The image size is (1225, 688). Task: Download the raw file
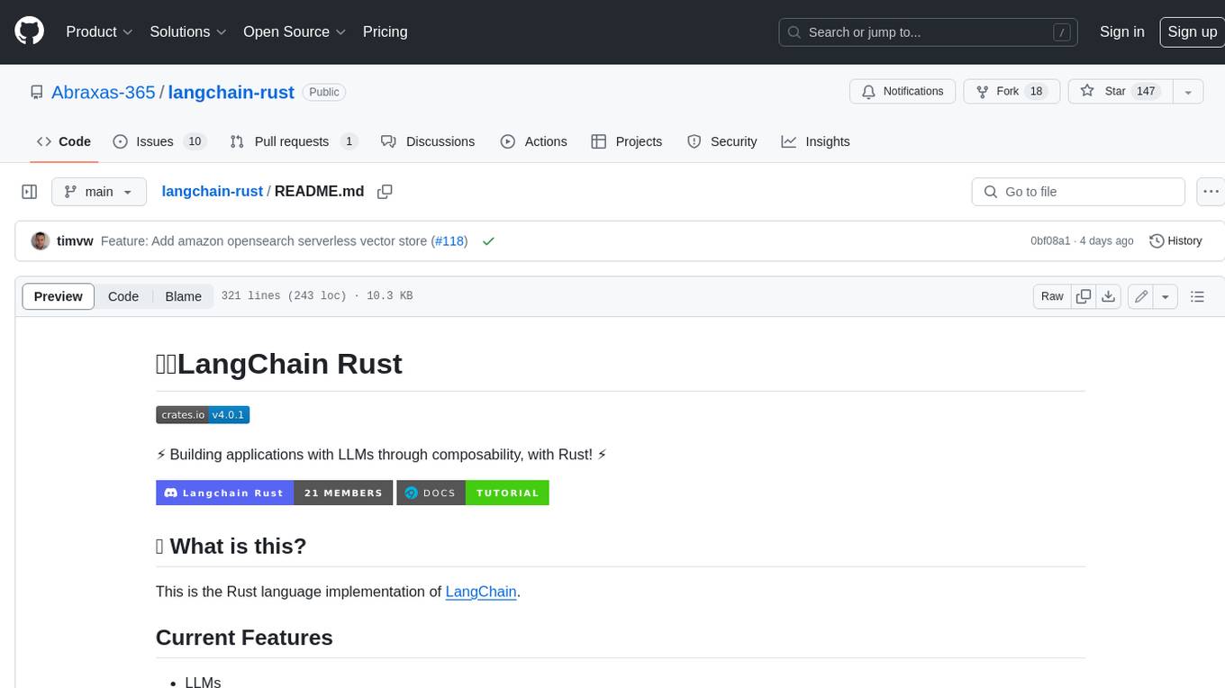point(1109,296)
